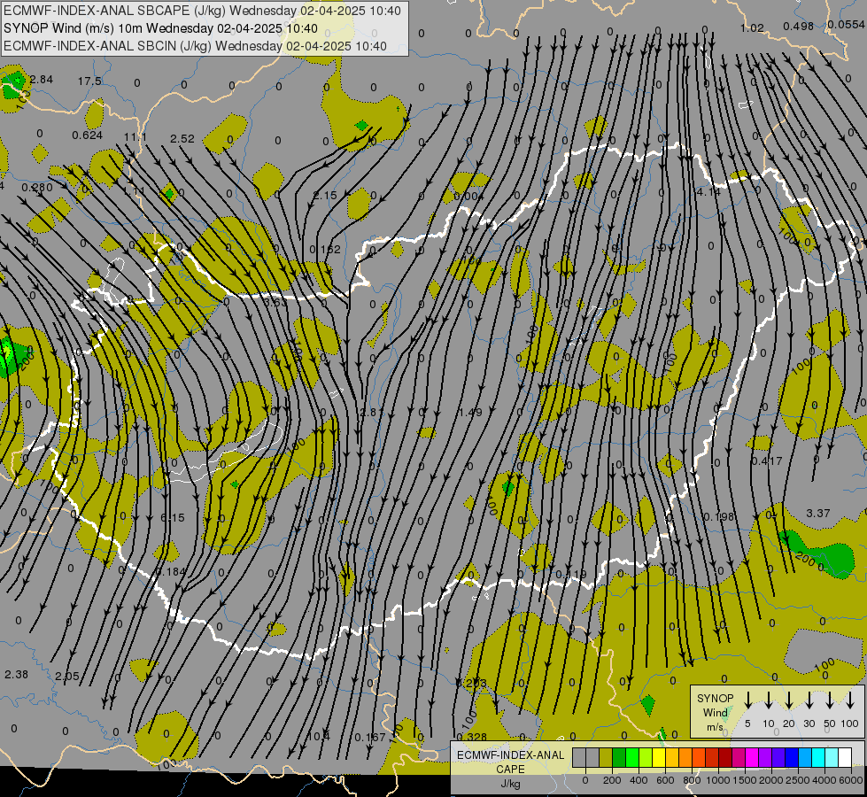Click the 6.15 value on the map
The image size is (867, 797).
pos(173,518)
